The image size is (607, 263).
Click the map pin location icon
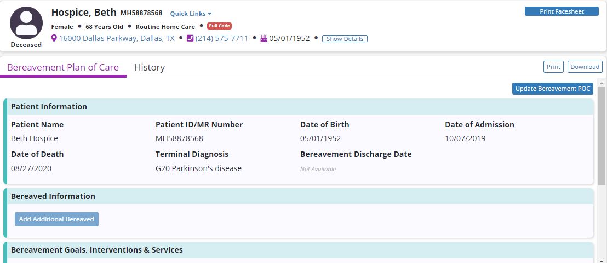(x=54, y=38)
